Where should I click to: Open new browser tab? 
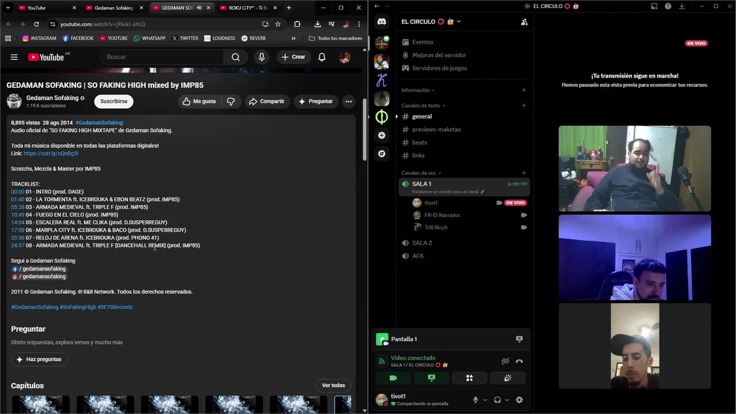289,8
